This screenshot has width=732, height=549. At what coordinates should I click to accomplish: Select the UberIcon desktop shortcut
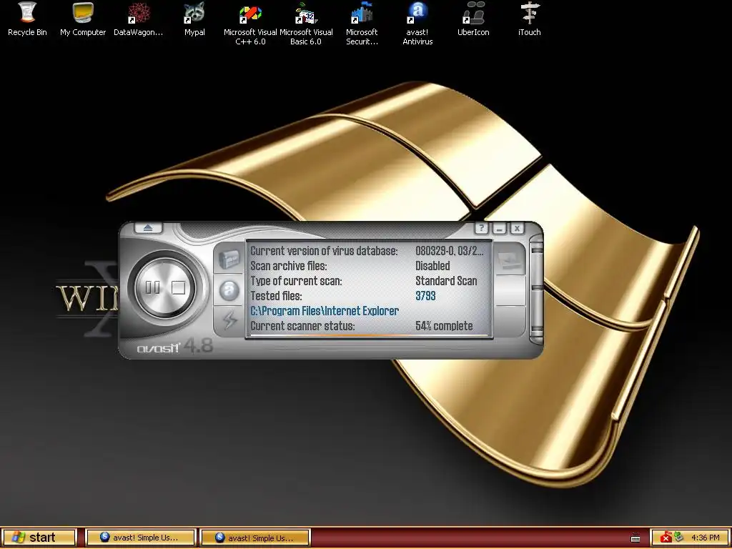coord(473,19)
